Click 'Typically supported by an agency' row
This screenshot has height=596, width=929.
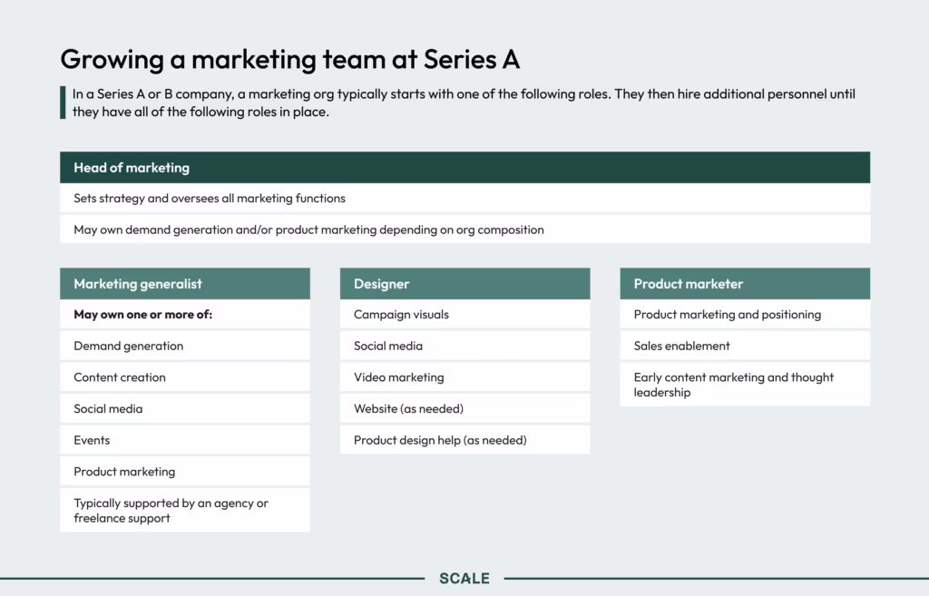(185, 510)
